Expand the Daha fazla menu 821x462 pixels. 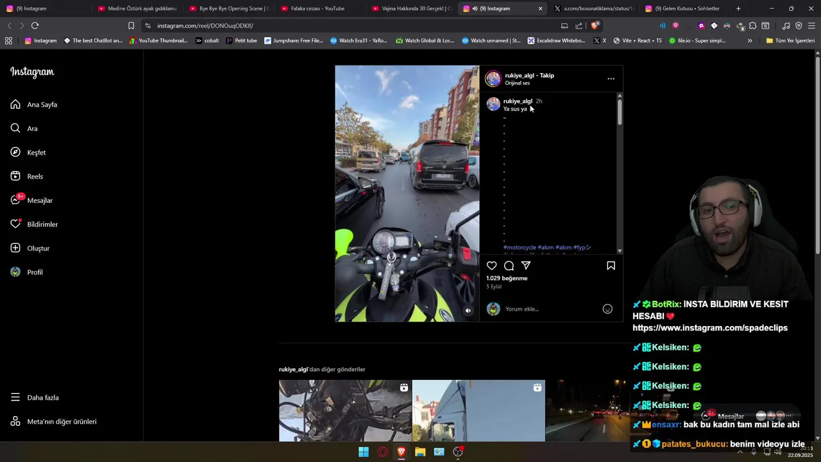pyautogui.click(x=35, y=397)
